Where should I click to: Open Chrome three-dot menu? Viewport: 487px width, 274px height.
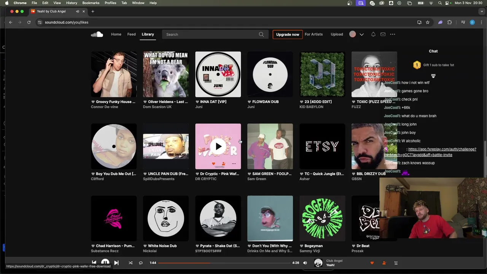481,22
